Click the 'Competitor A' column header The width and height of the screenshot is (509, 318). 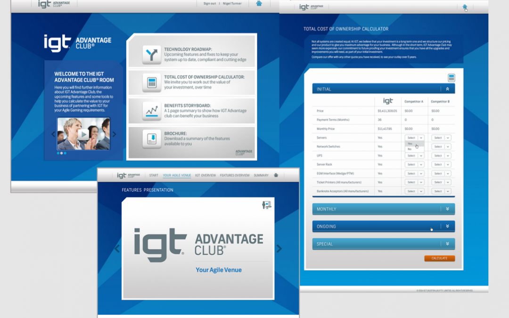pos(414,102)
